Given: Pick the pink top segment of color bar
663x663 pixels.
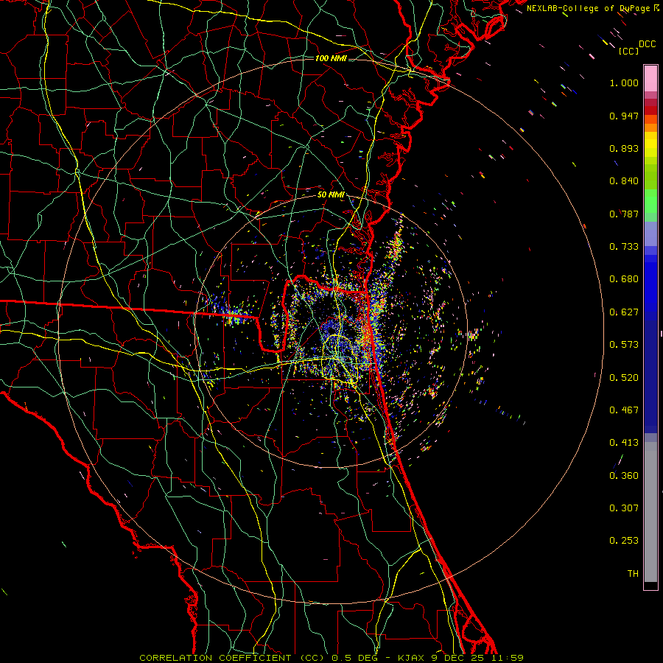Looking at the screenshot, I should tap(650, 79).
